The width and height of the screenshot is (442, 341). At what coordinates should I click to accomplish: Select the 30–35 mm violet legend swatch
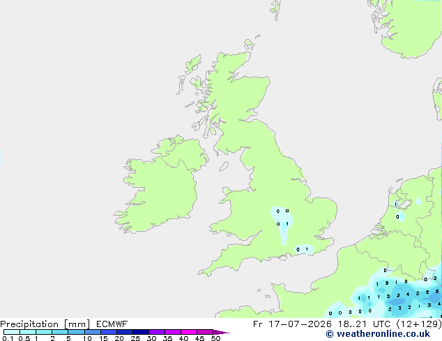[x=156, y=332]
